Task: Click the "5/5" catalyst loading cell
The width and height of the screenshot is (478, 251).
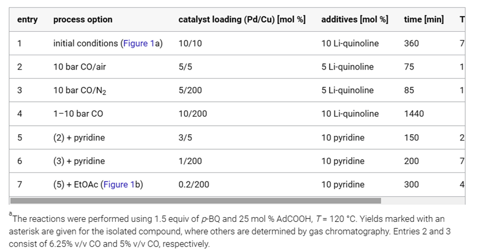Action: [185, 67]
